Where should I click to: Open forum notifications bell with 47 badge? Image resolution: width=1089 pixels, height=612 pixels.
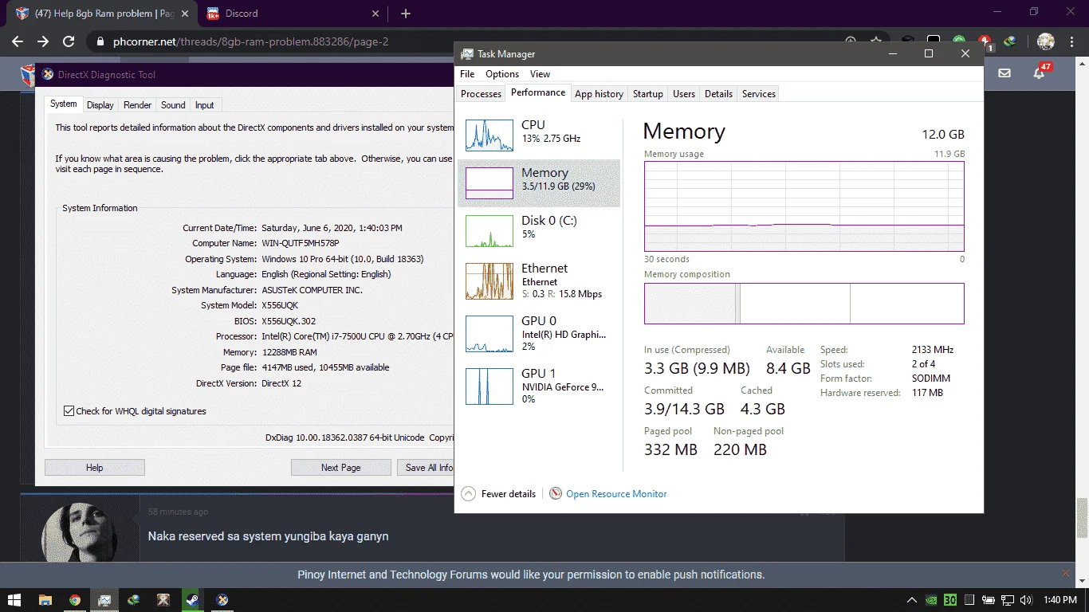[x=1040, y=72]
